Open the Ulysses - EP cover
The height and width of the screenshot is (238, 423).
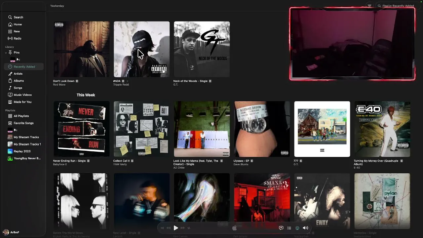pos(262,129)
